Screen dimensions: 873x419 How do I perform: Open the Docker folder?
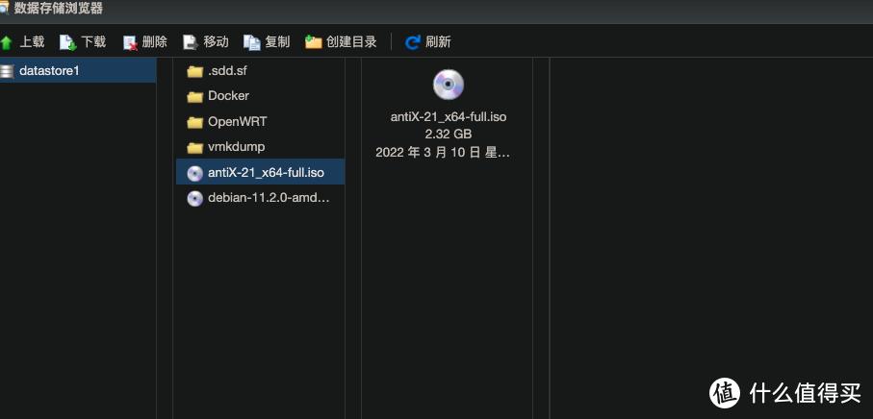pos(228,96)
